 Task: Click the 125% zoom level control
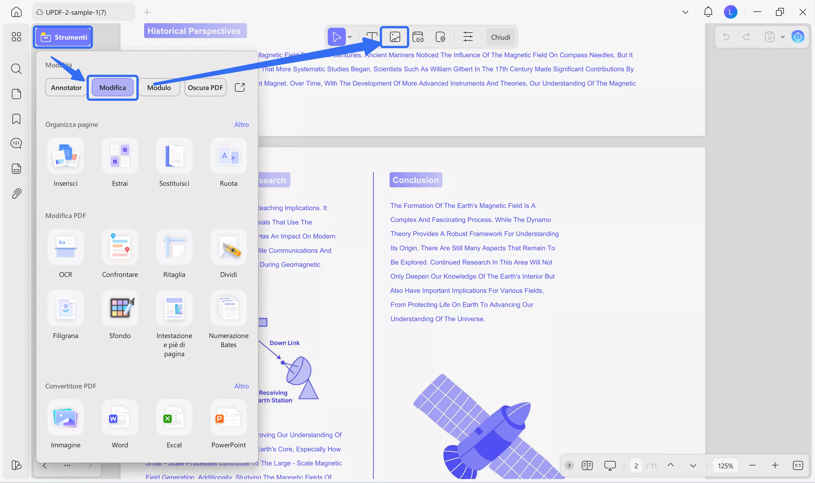[726, 465]
